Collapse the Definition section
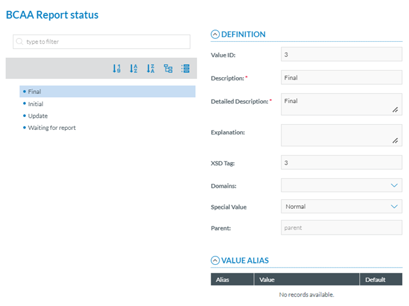 215,34
